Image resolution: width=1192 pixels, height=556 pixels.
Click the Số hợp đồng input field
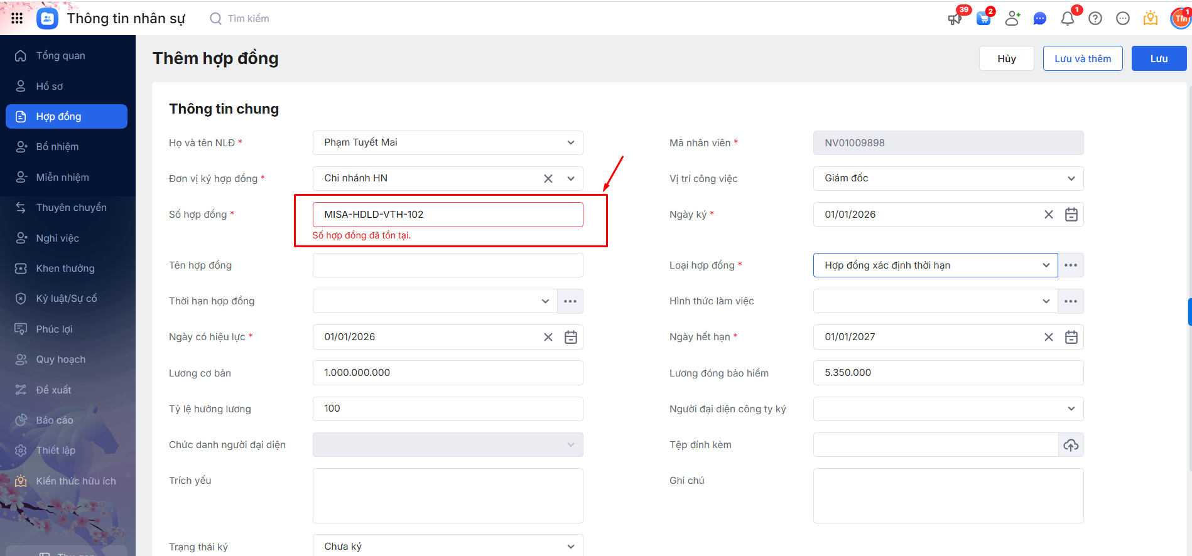[447, 215]
